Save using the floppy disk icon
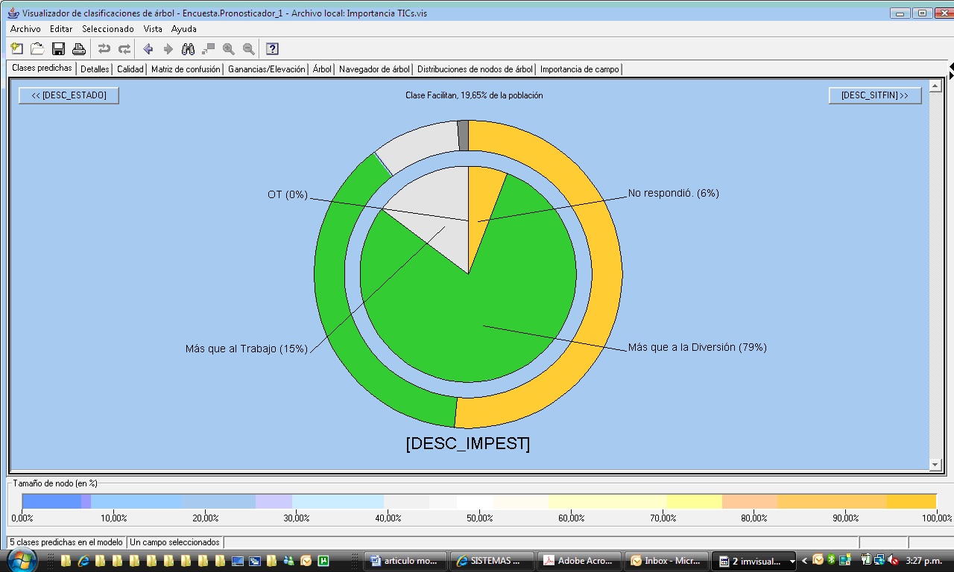Screen dimensions: 954x572 coord(58,49)
